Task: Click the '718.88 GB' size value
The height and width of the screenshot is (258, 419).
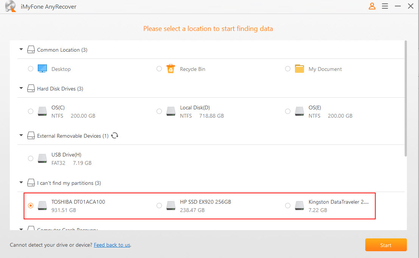Action: coord(212,116)
